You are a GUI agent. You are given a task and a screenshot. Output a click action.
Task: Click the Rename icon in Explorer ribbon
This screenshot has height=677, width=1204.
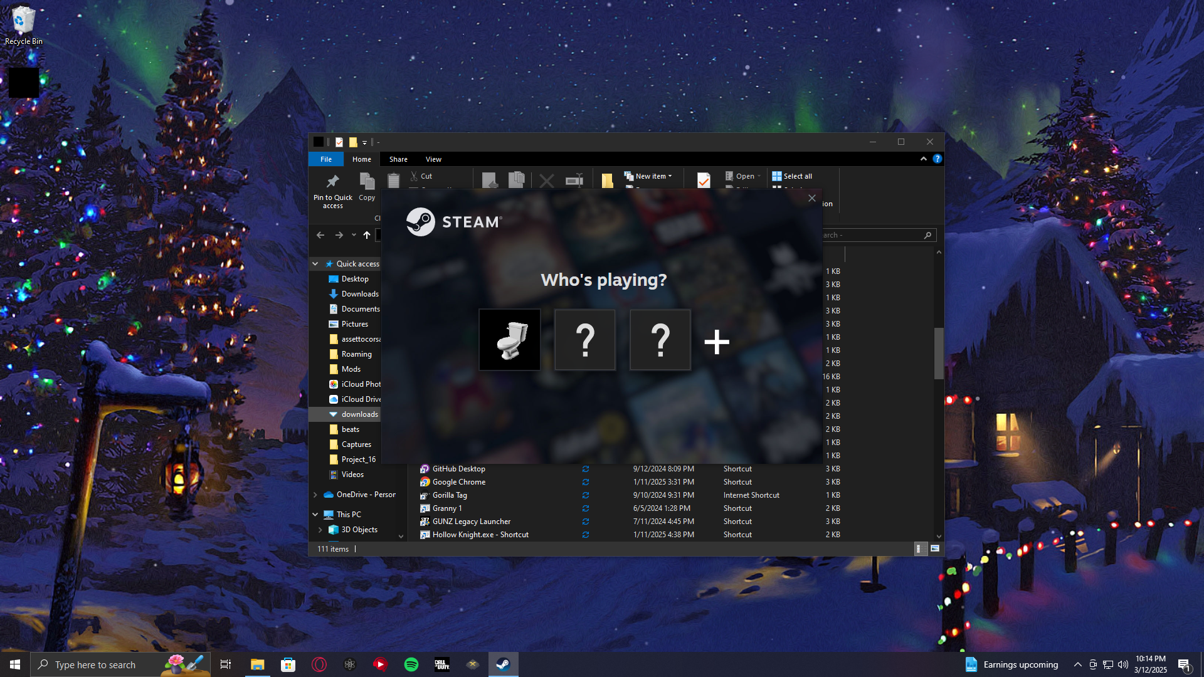pos(574,181)
